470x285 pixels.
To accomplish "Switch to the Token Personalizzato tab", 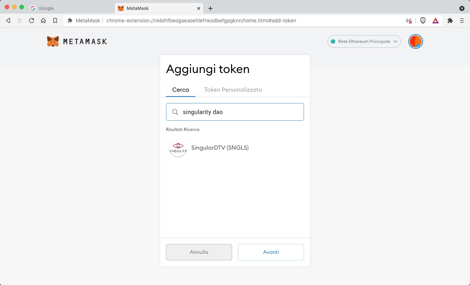I will coord(233,90).
